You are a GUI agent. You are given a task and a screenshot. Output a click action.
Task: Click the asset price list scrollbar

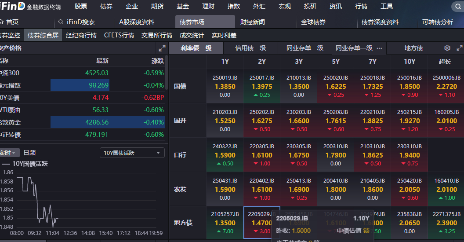click(167, 71)
